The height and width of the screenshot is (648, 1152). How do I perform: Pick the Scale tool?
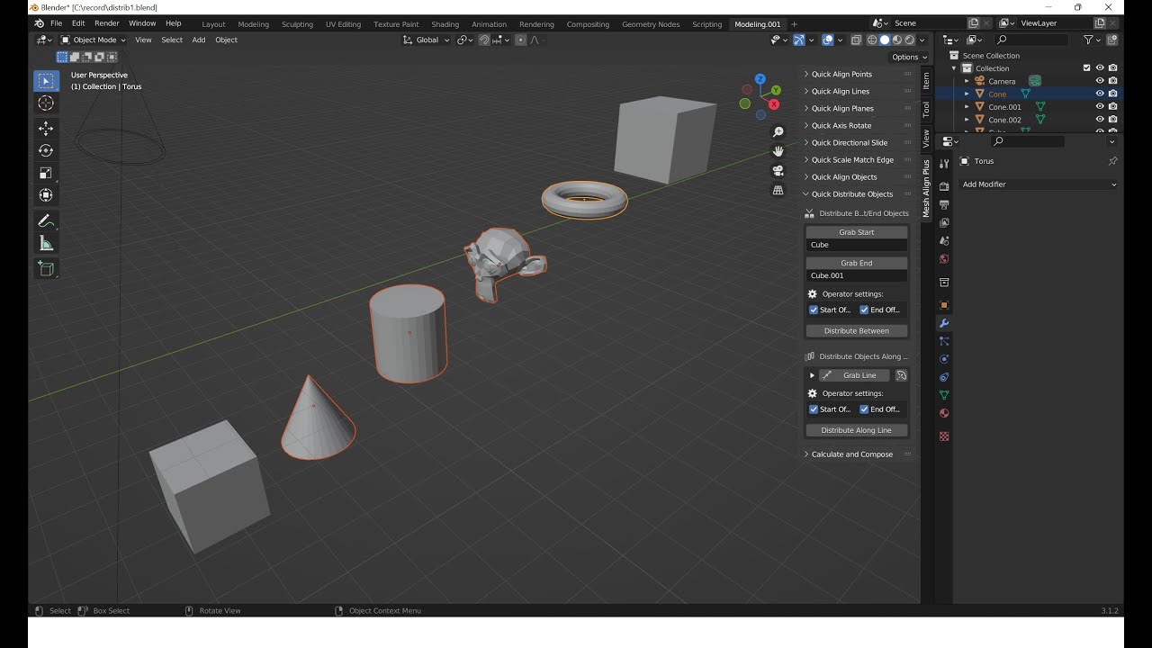click(x=46, y=173)
